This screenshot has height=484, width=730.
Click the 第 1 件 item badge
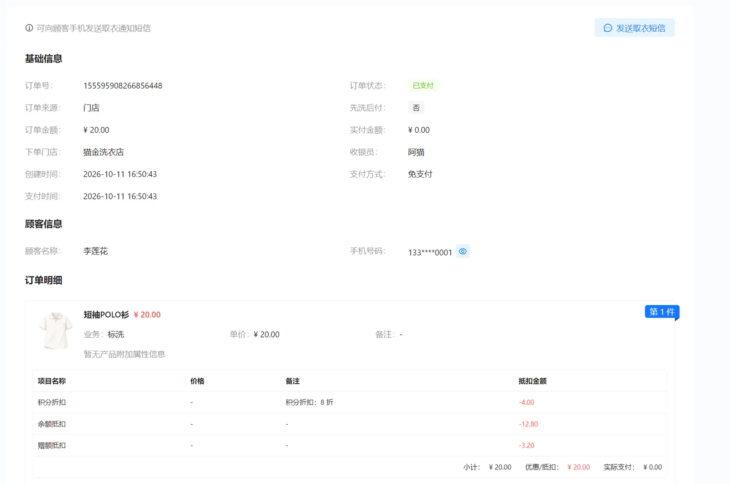[x=662, y=312]
